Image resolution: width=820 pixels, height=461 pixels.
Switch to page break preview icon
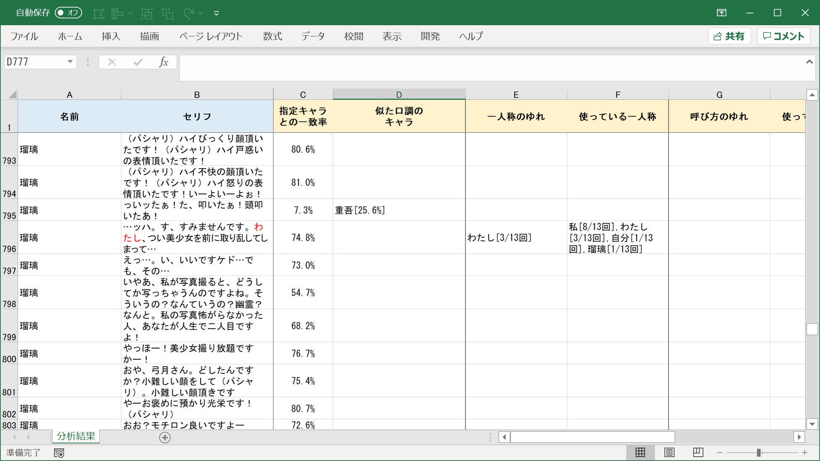(x=698, y=453)
